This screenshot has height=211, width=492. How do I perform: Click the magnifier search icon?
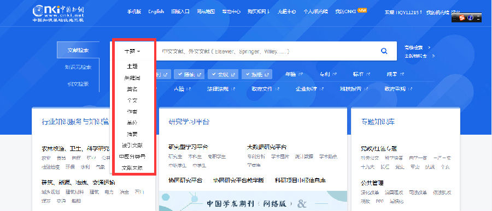384,51
